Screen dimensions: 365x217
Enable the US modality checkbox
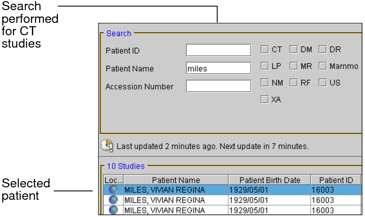pos(323,83)
